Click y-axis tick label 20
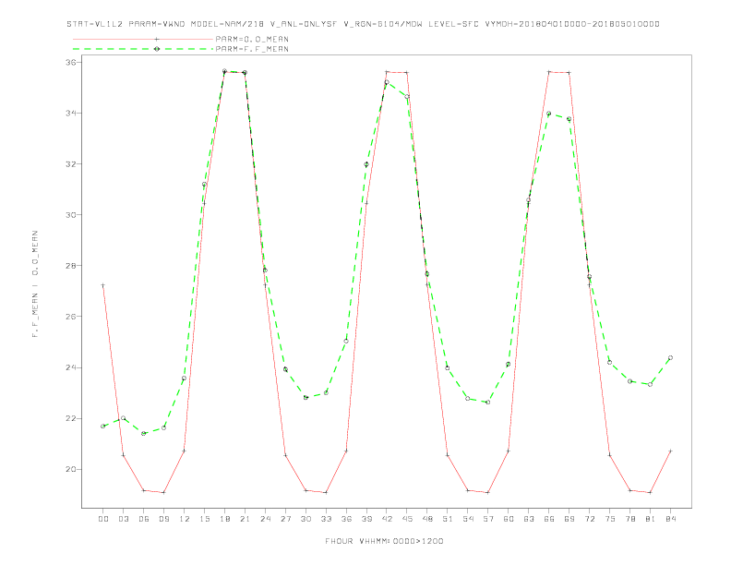 [x=72, y=469]
